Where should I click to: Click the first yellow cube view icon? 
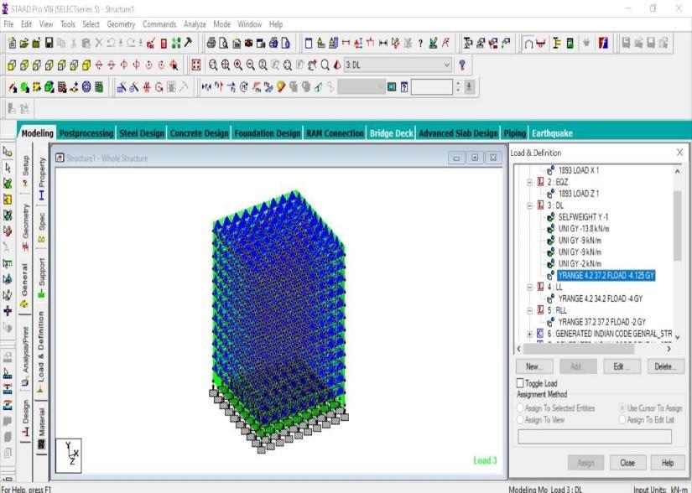[12, 65]
